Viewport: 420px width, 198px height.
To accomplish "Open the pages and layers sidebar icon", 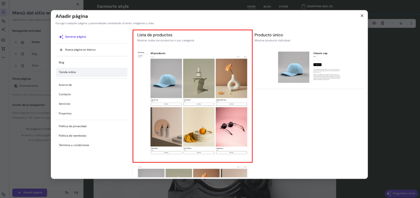I will (3, 12).
